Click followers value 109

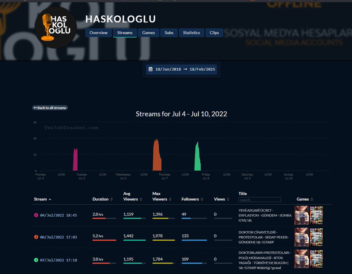pos(185,259)
